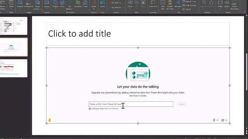Click the 'Let your data do the talking' heading
The image size is (248, 139).
point(138,86)
